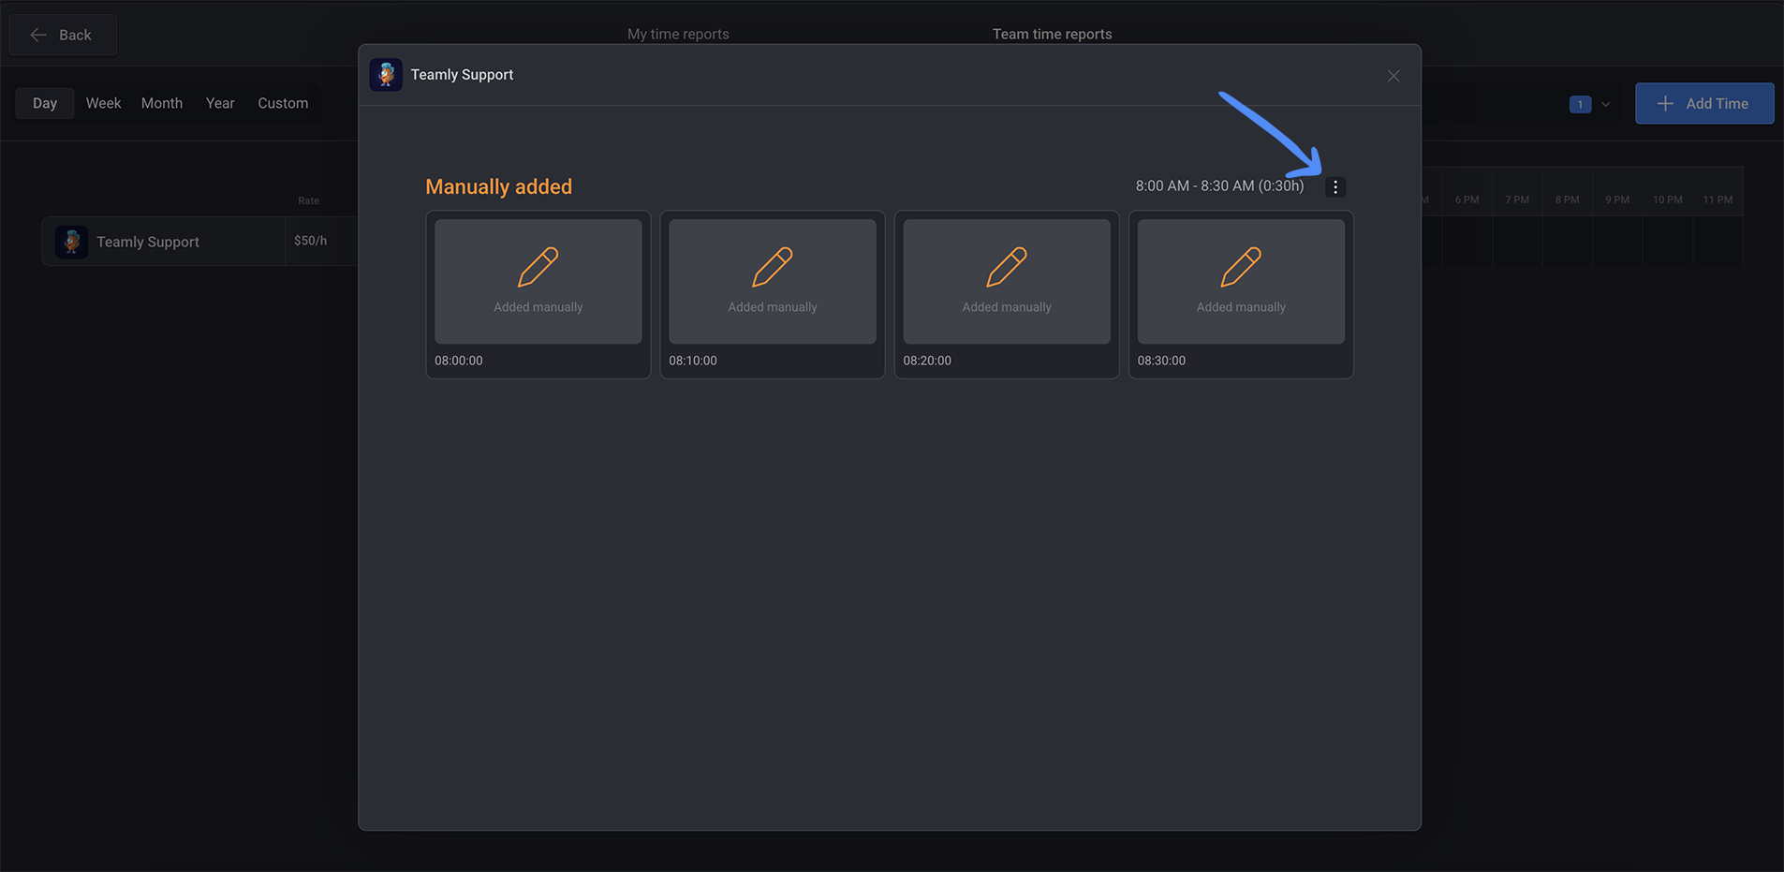The height and width of the screenshot is (872, 1784).
Task: Click pencil icon on the 08:30:00 card
Action: click(1241, 267)
